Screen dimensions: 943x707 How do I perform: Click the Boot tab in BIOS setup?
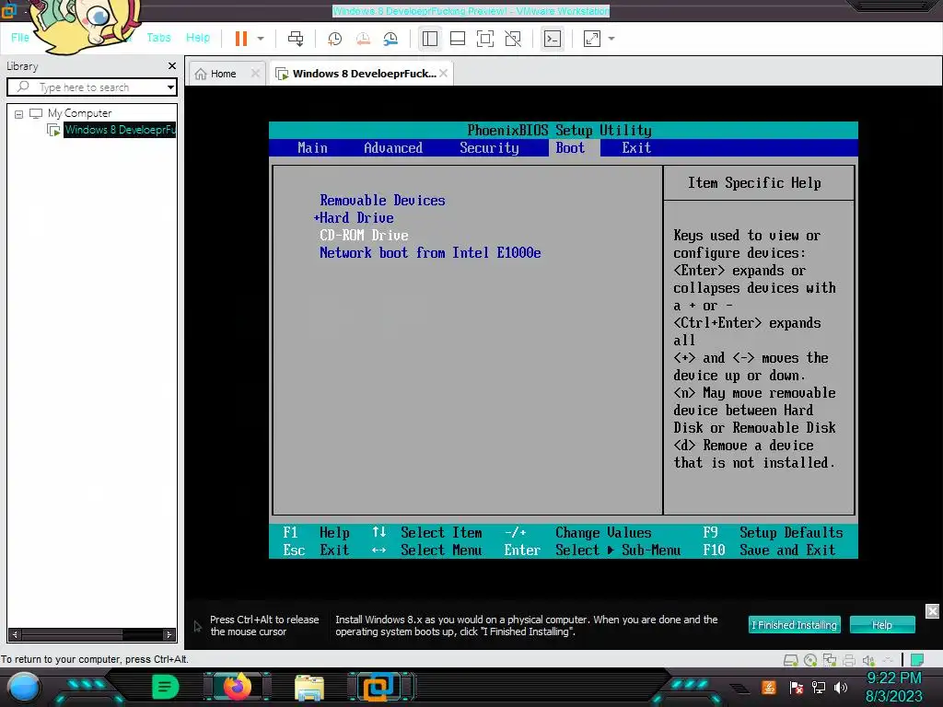(570, 148)
